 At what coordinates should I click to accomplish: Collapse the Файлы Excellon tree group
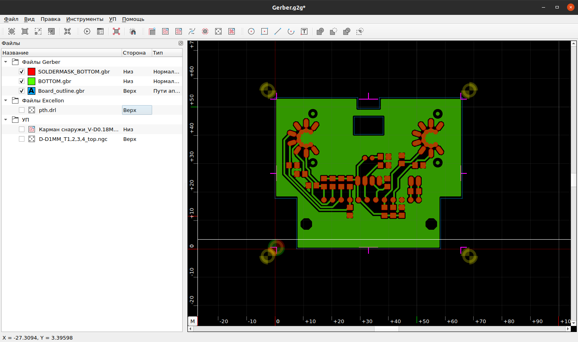click(x=6, y=101)
